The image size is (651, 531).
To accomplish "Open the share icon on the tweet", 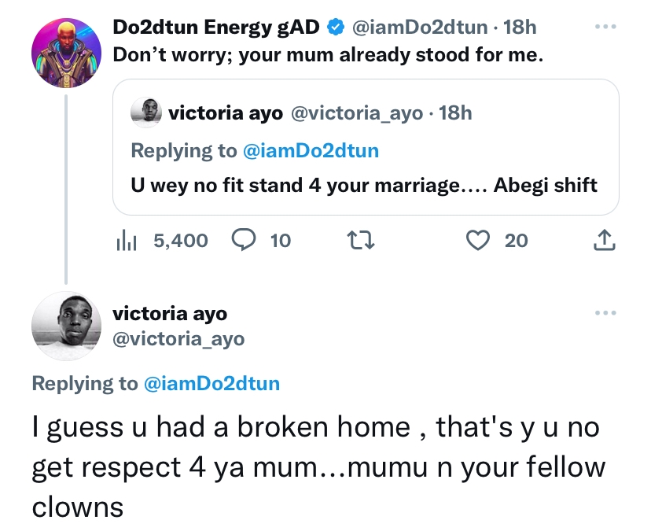I will pos(604,240).
